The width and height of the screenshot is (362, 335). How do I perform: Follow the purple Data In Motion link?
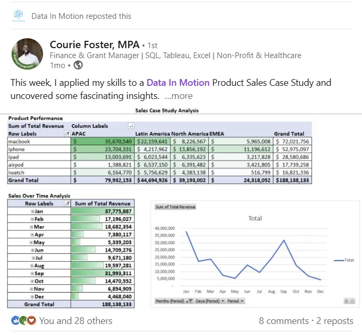178,83
